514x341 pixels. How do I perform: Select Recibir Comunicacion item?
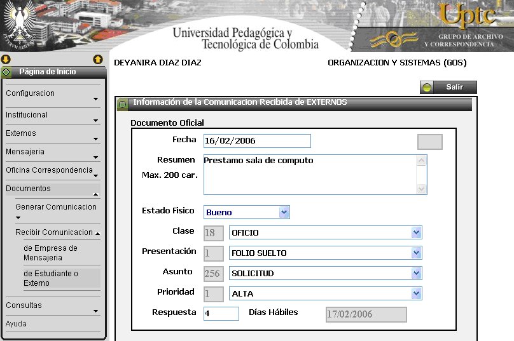point(54,232)
